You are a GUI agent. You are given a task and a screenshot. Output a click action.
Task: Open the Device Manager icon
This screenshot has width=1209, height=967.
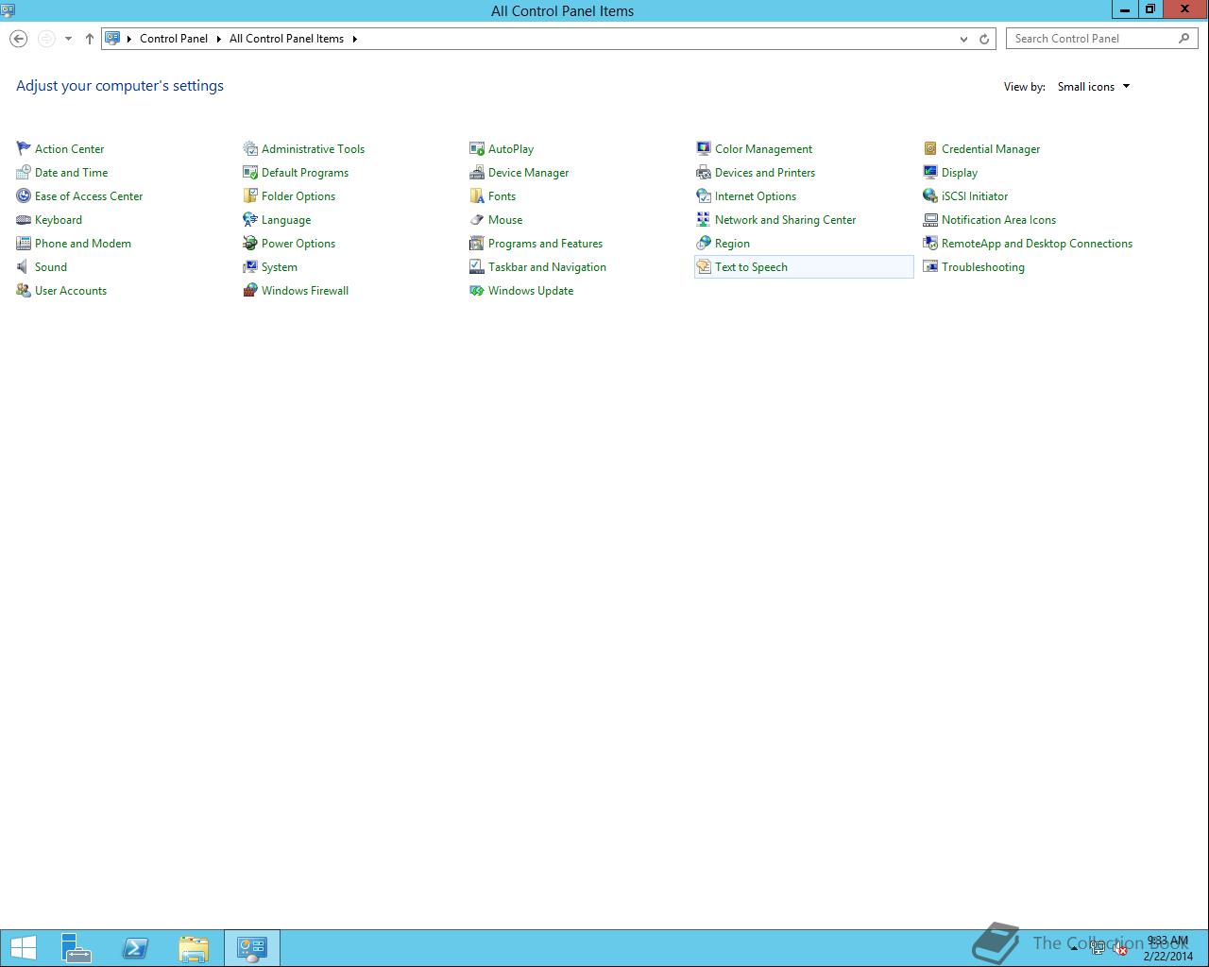coord(477,172)
